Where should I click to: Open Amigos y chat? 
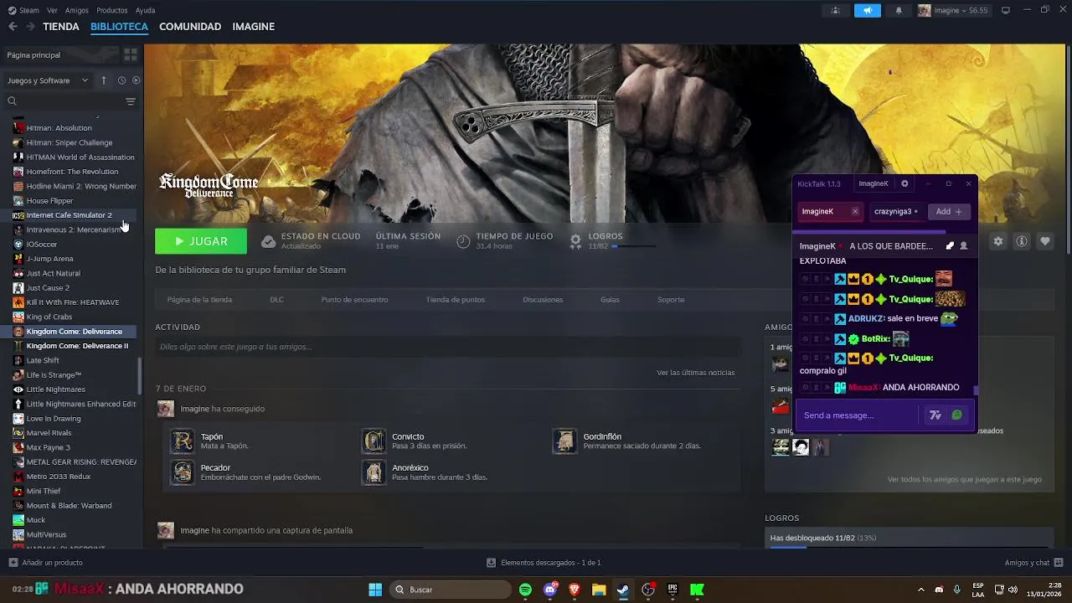(1034, 563)
